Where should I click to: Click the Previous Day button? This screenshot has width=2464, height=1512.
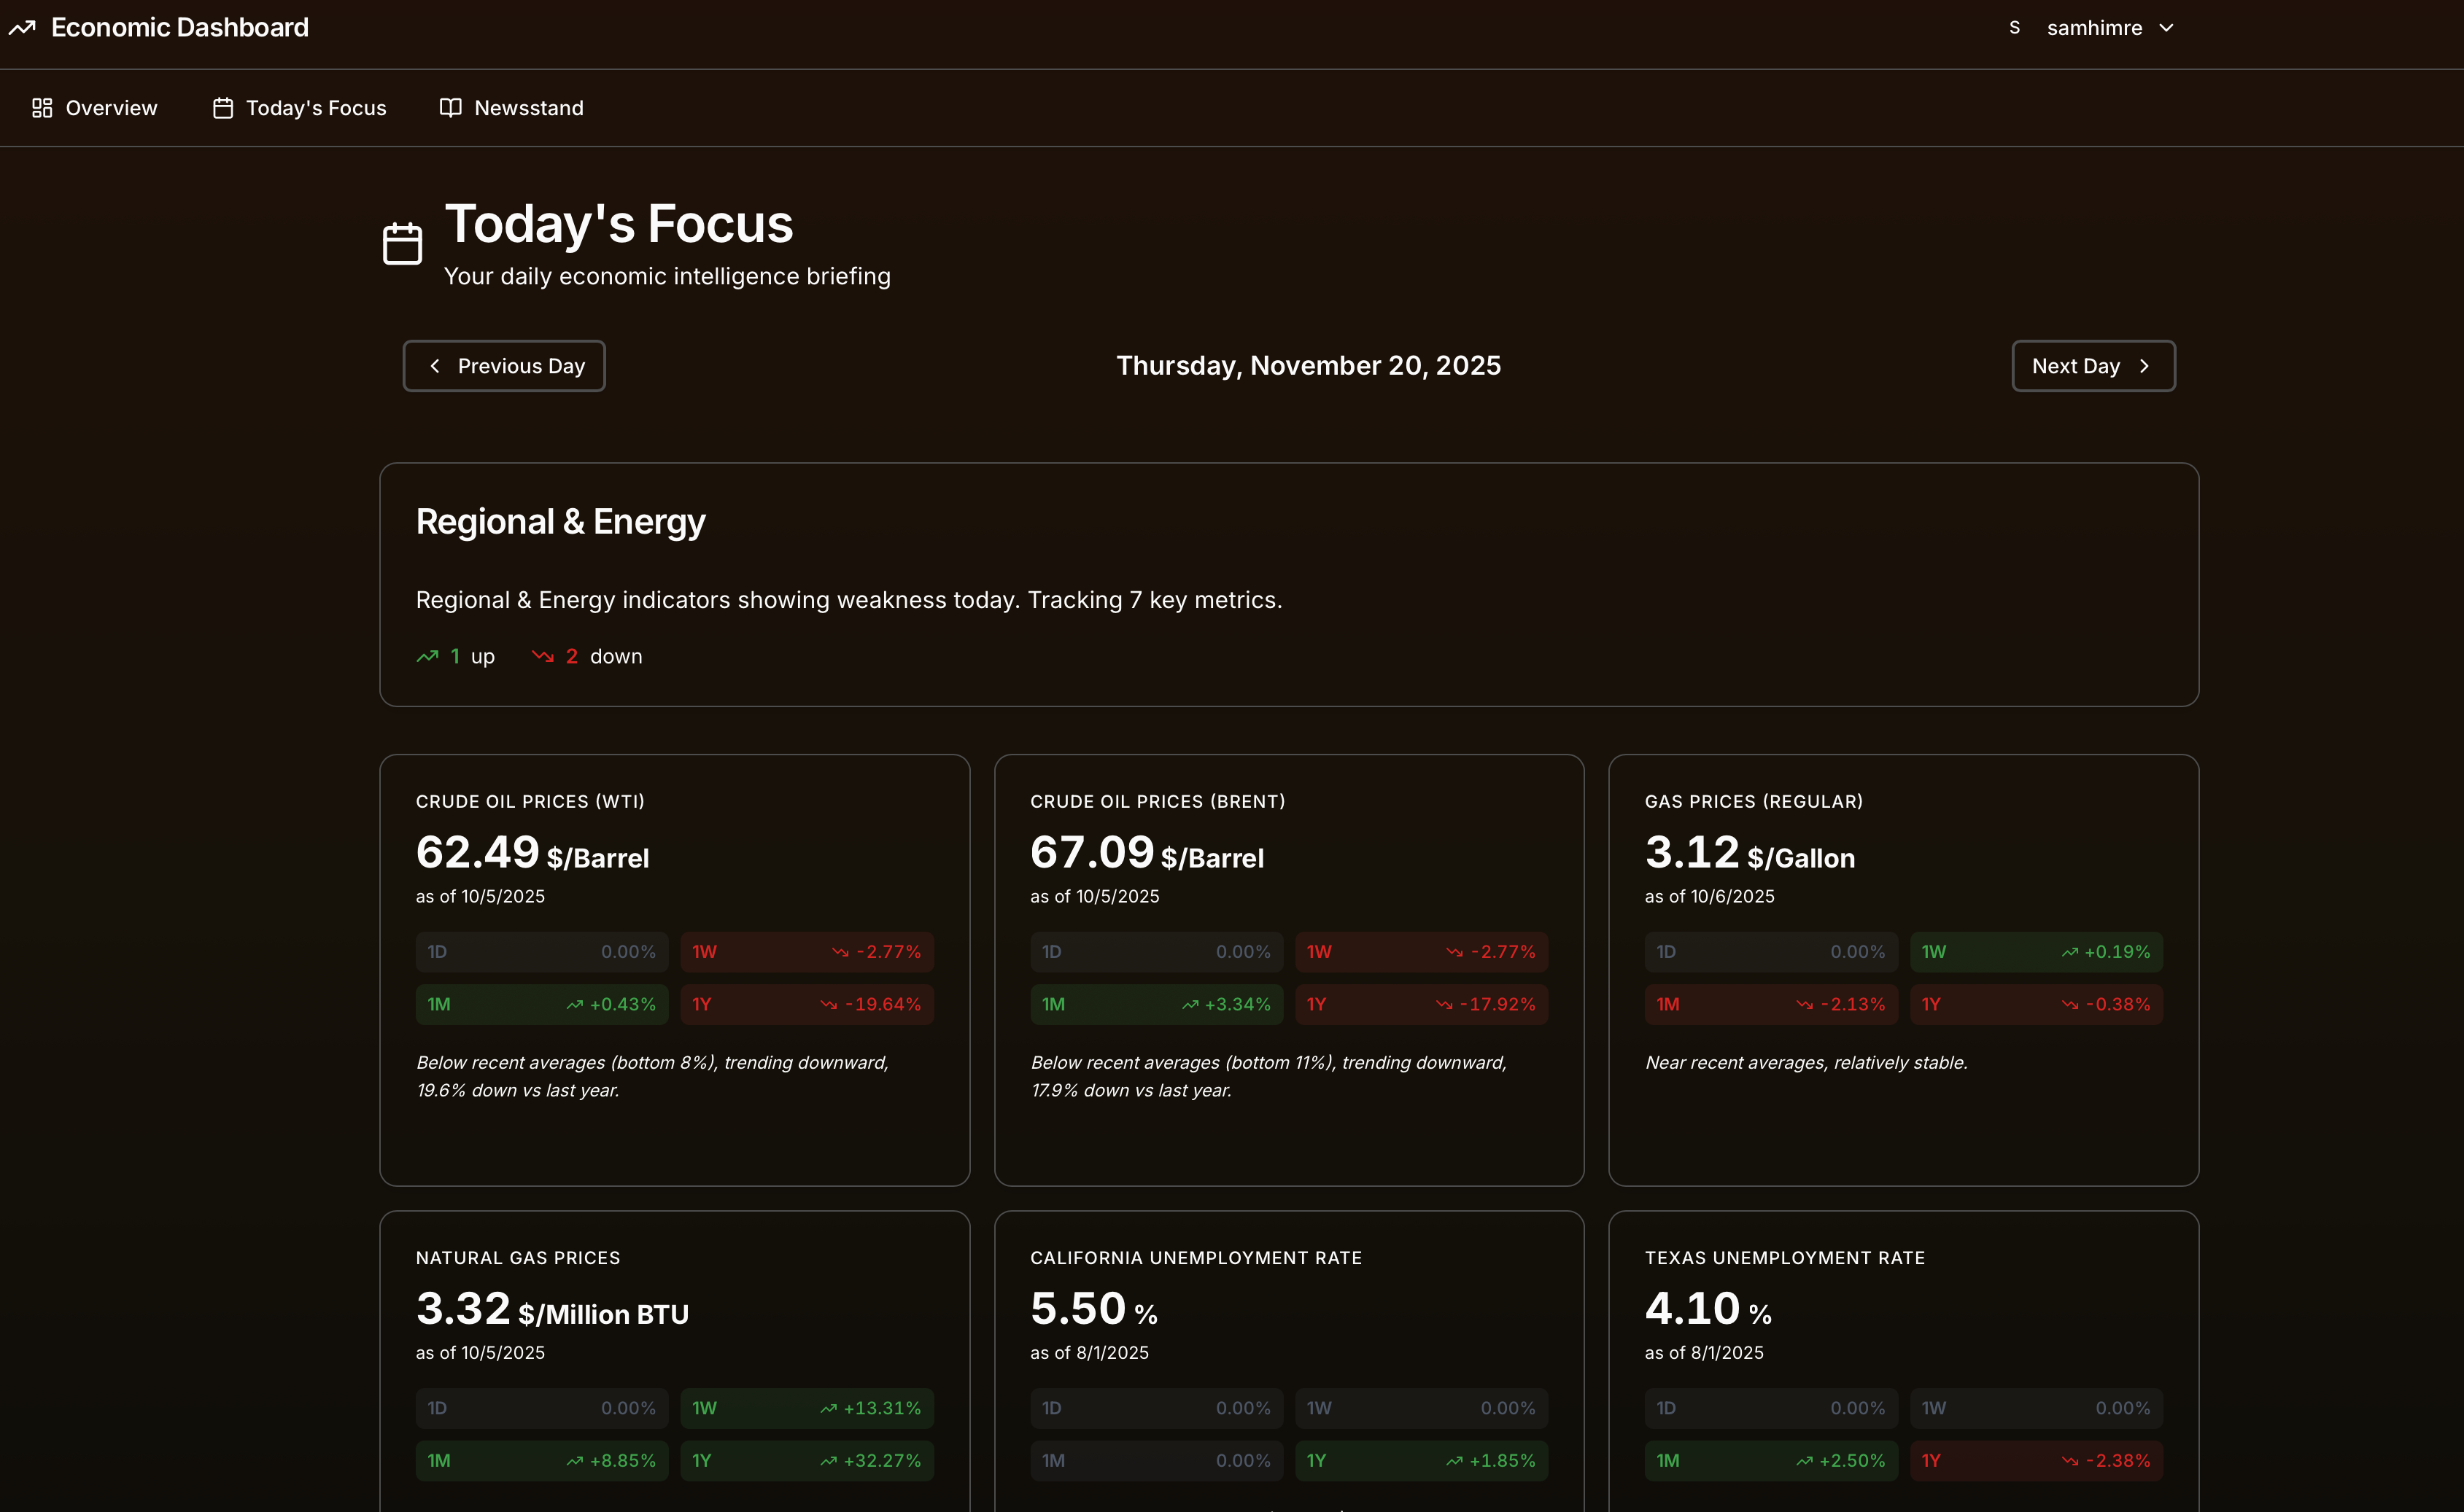click(503, 366)
